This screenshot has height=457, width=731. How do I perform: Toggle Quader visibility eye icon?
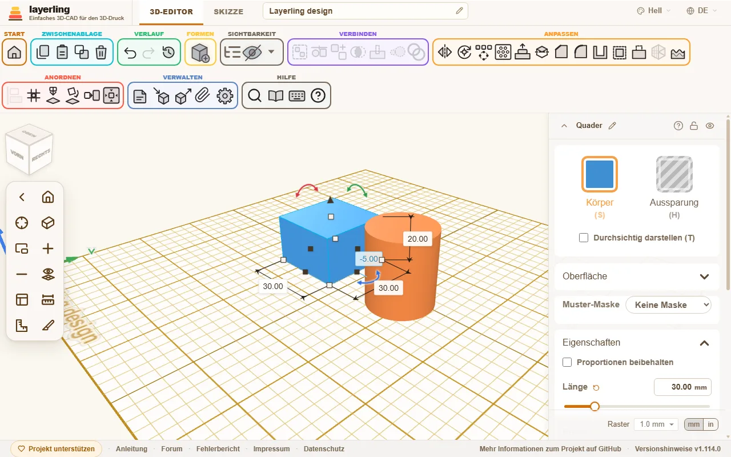(x=710, y=126)
